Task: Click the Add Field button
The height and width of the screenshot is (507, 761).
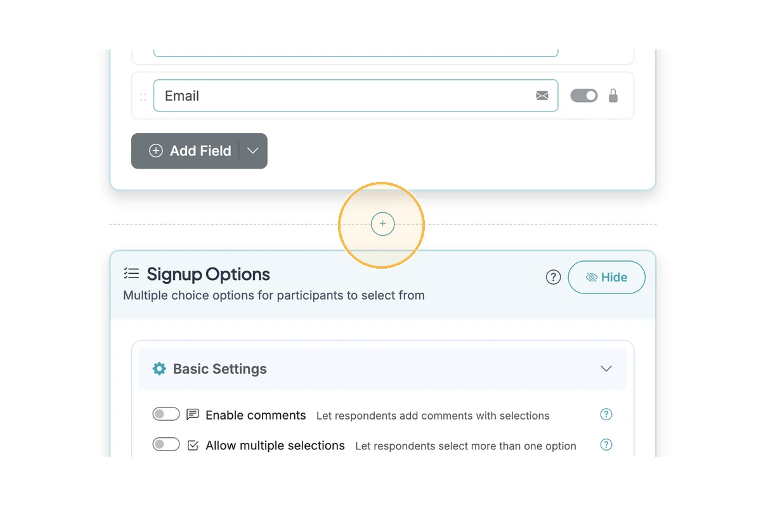Action: click(190, 151)
